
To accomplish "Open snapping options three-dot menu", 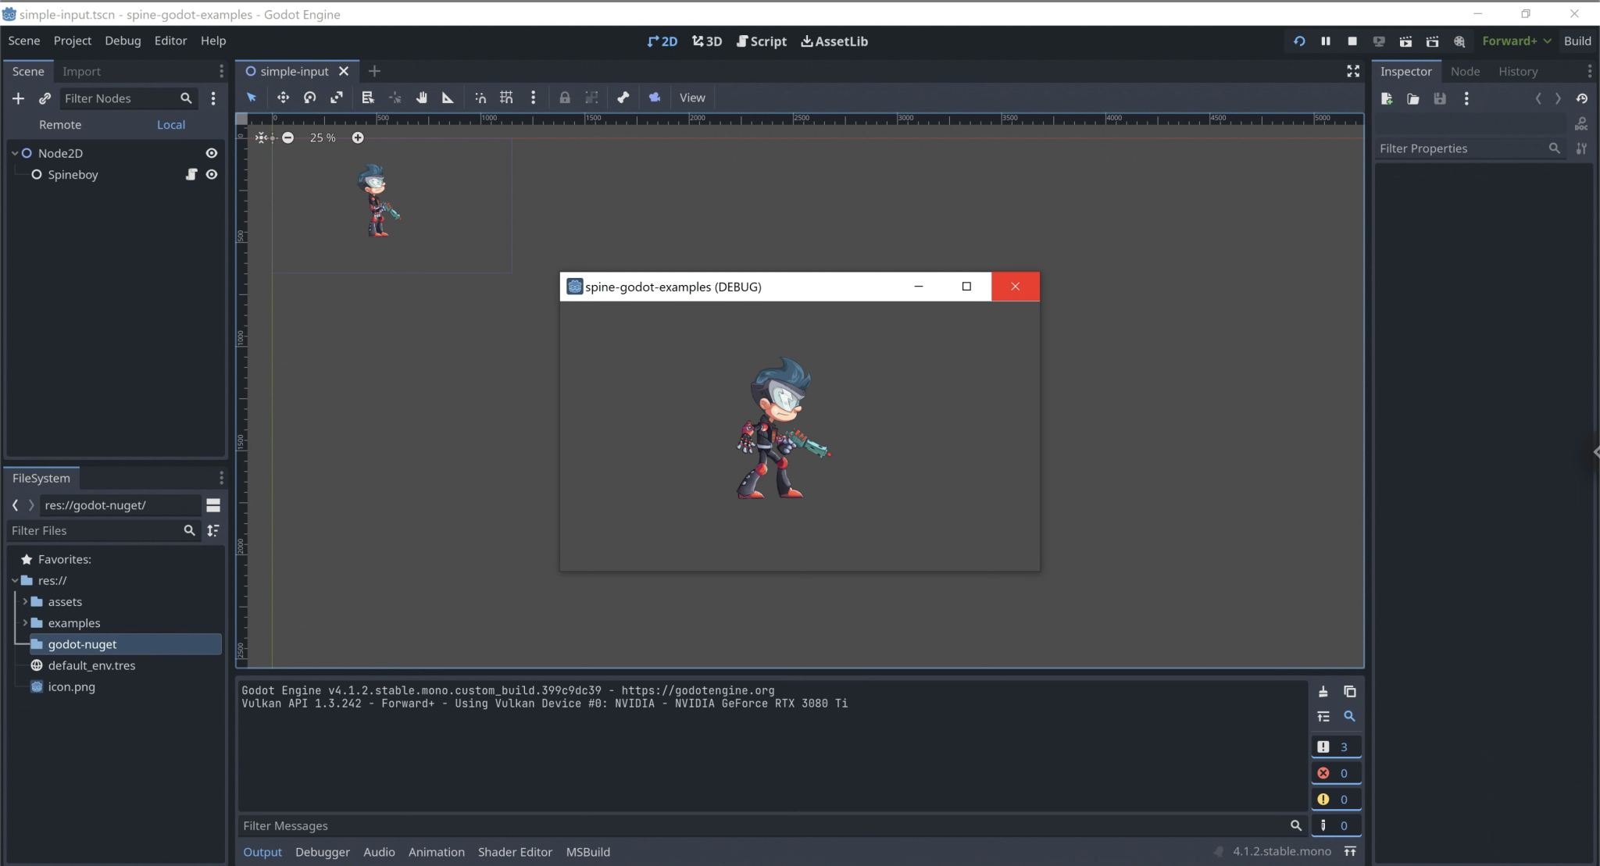I will [x=534, y=98].
